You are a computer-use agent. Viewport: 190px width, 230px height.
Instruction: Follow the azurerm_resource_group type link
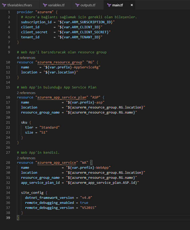[60, 62]
